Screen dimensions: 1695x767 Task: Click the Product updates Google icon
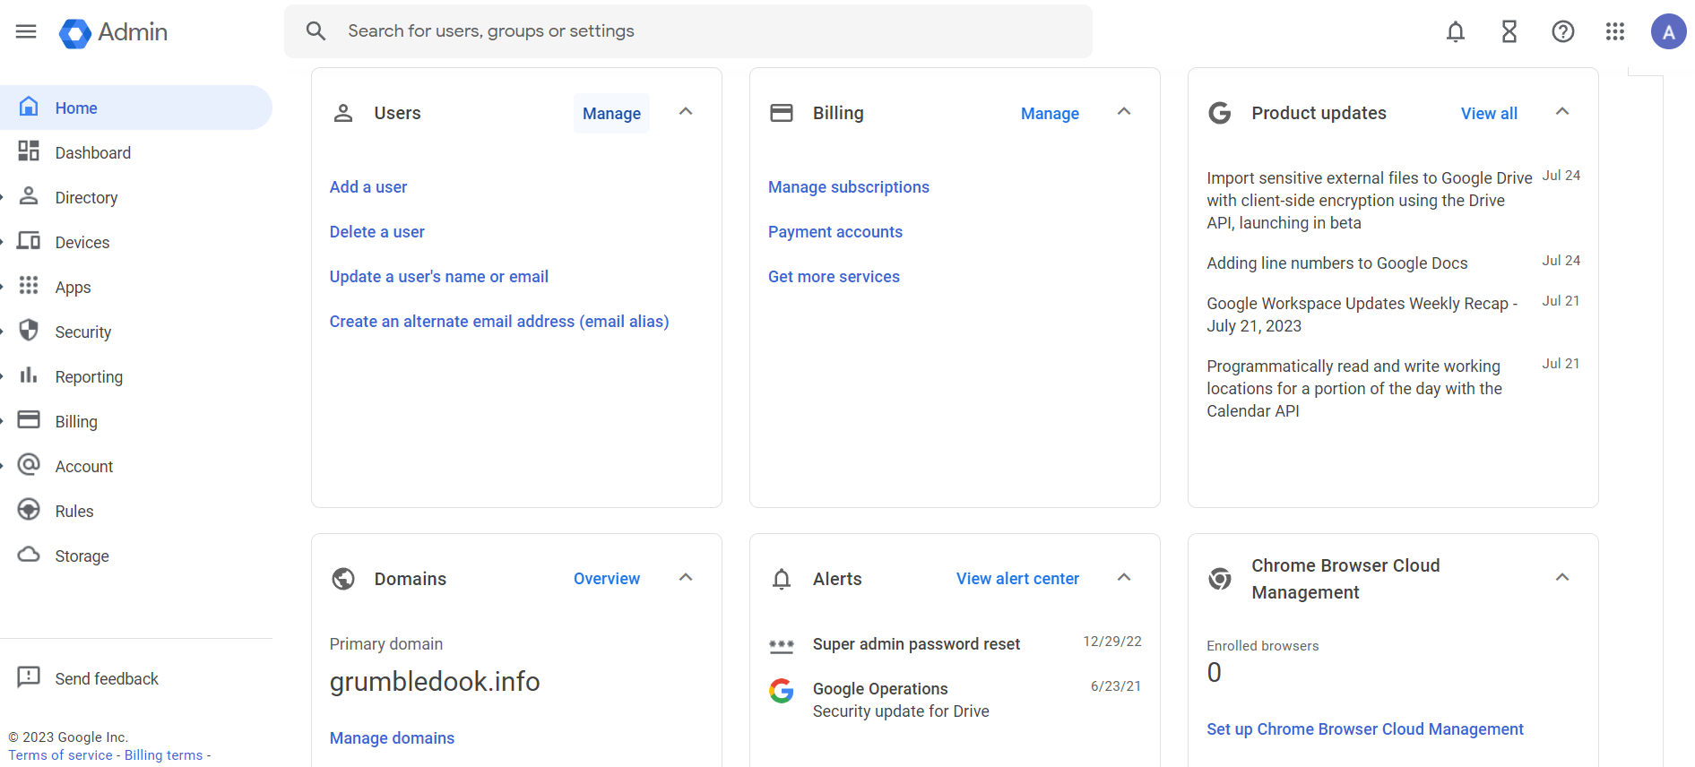1220,113
